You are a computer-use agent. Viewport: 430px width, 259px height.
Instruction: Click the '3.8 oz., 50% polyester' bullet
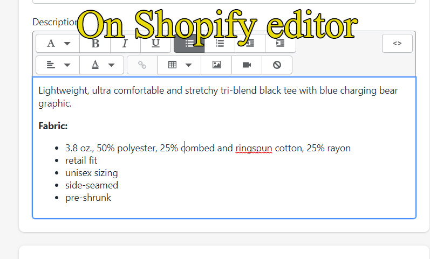click(x=208, y=148)
